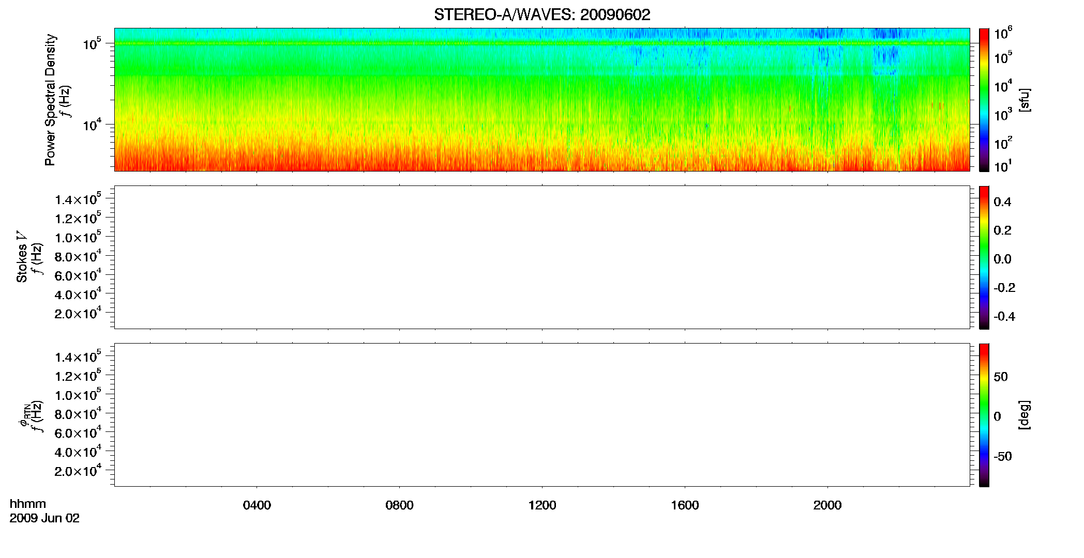Click the 0800 time axis label

pos(399,505)
